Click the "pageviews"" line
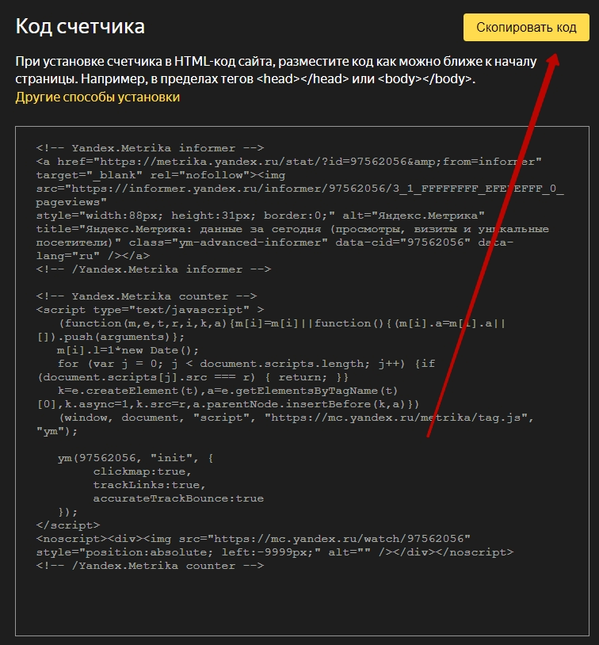 (x=71, y=202)
